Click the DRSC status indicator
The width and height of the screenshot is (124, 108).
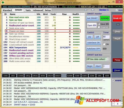coord(35,76)
